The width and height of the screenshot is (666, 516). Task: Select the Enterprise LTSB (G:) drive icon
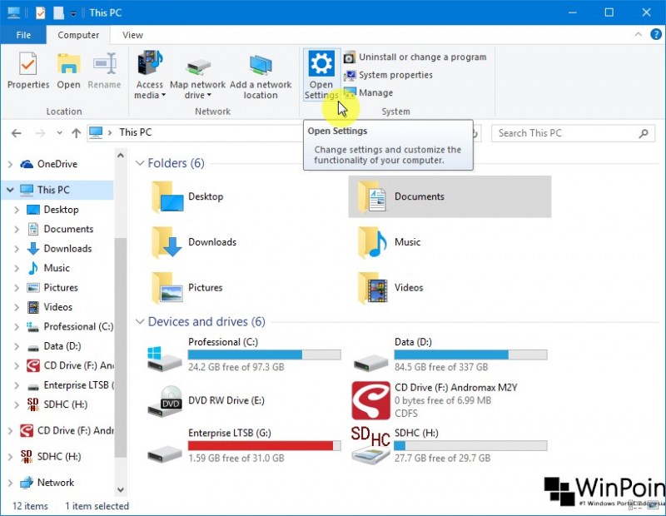click(165, 454)
